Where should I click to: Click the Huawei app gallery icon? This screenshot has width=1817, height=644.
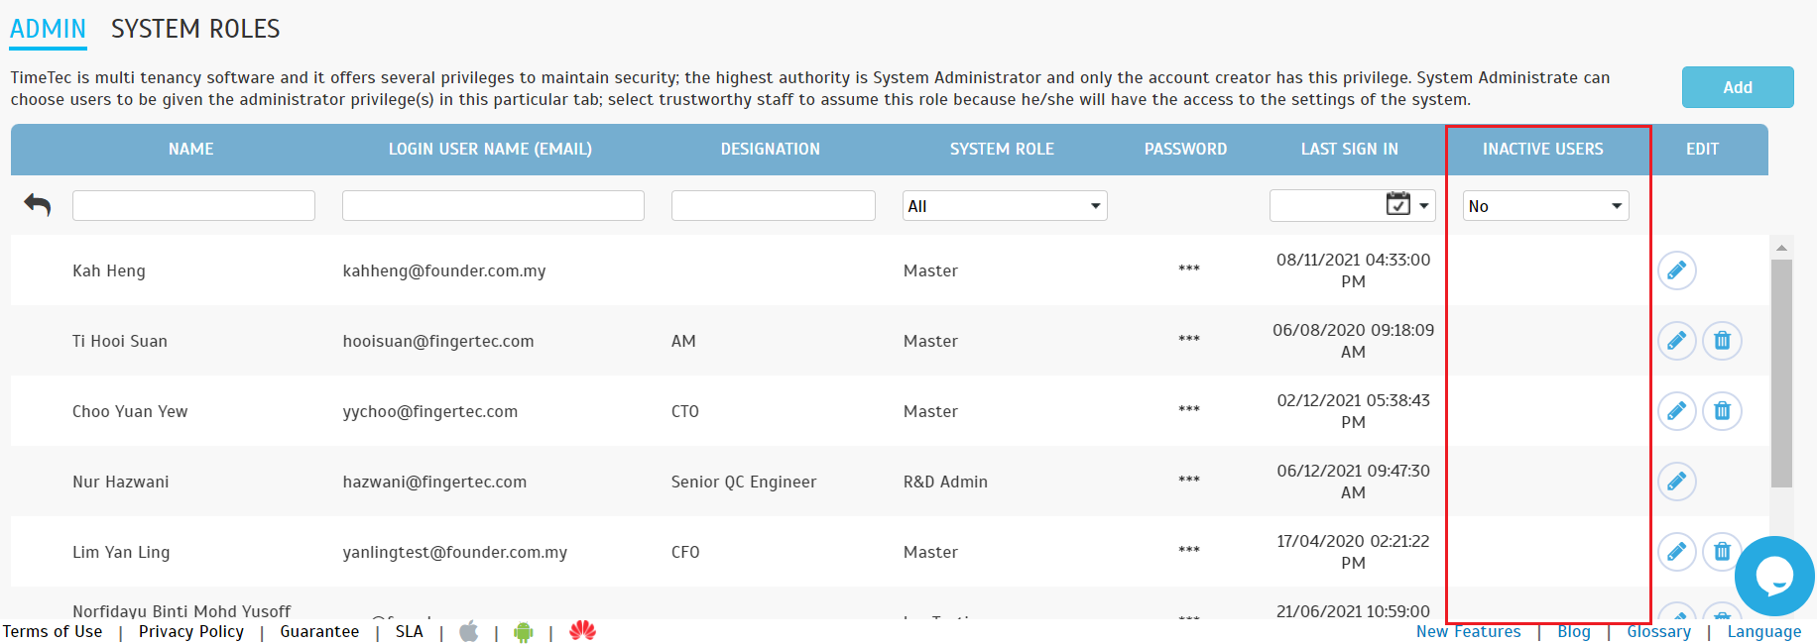[x=583, y=631]
